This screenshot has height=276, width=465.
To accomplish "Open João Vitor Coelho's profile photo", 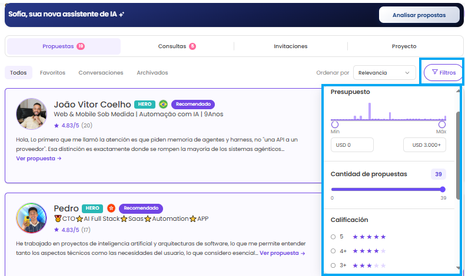I will pos(31,114).
